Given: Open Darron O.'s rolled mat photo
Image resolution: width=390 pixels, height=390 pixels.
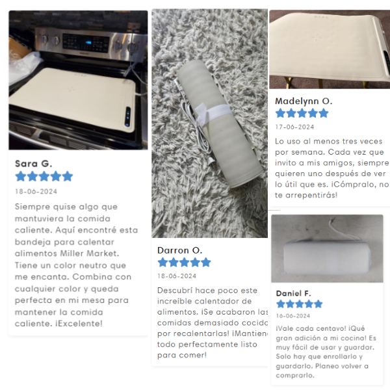Looking at the screenshot, I should pyautogui.click(x=210, y=123).
